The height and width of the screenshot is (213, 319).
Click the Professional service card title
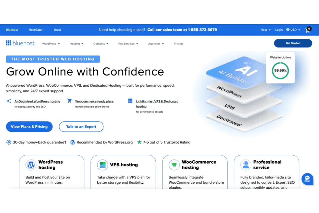click(267, 165)
